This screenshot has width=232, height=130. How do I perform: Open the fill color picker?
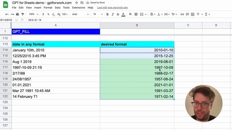(130, 14)
